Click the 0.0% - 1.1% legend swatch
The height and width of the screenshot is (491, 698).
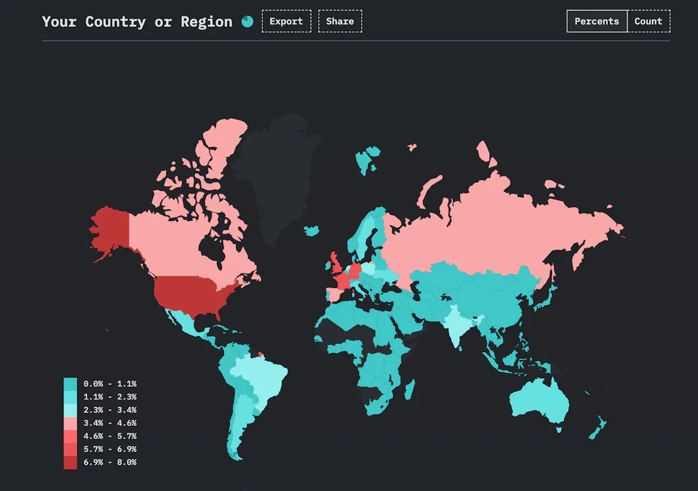coord(70,384)
